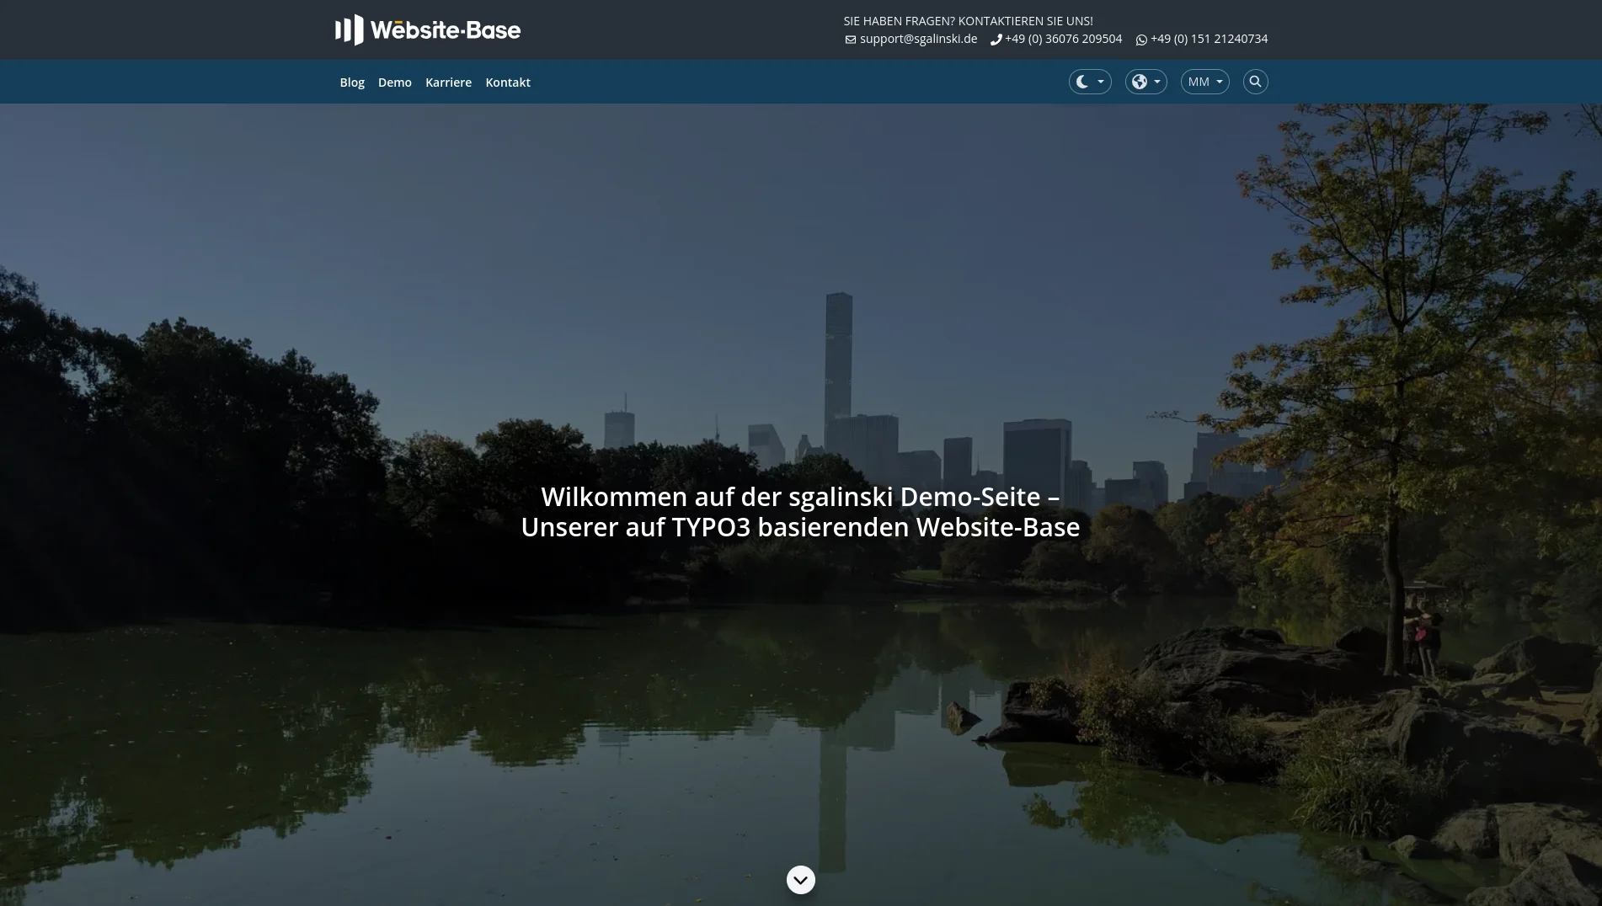Viewport: 1602px width, 906px height.
Task: Click the globe language icon
Action: point(1140,81)
